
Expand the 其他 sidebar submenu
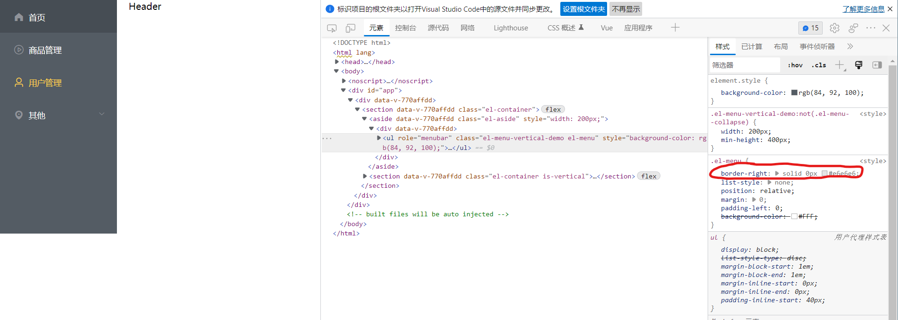(x=101, y=114)
